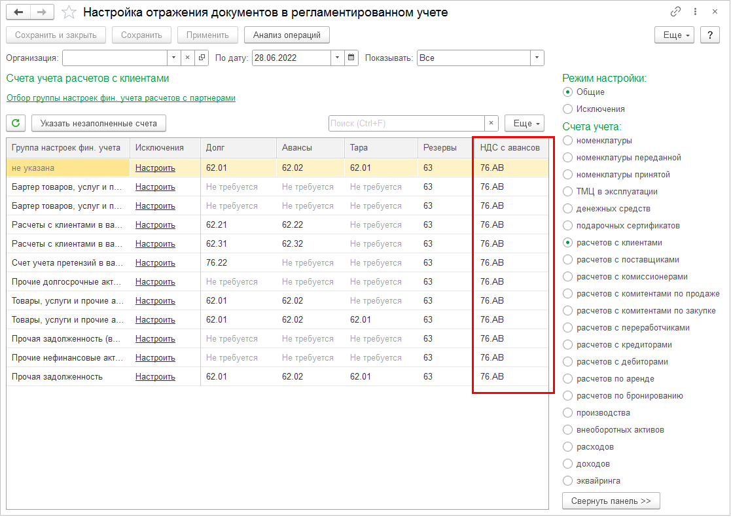Image resolution: width=731 pixels, height=517 pixels.
Task: Expand the Организация dropdown list
Action: [x=173, y=58]
